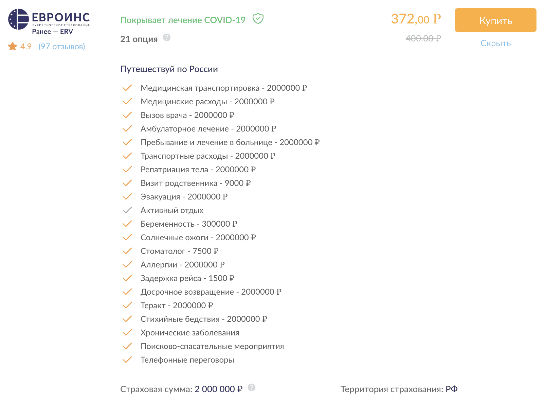Click the Хронические заболевания option
Image resolution: width=546 pixels, height=401 pixels.
190,333
